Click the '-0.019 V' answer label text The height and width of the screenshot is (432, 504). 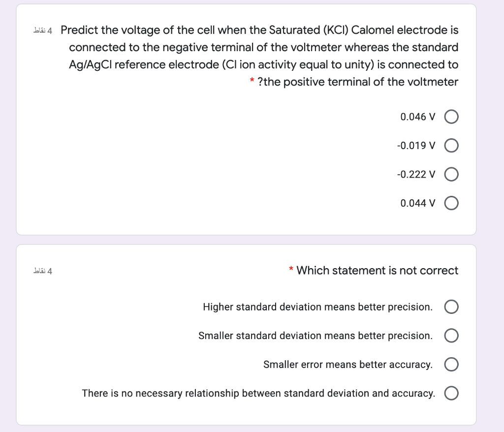click(x=416, y=146)
